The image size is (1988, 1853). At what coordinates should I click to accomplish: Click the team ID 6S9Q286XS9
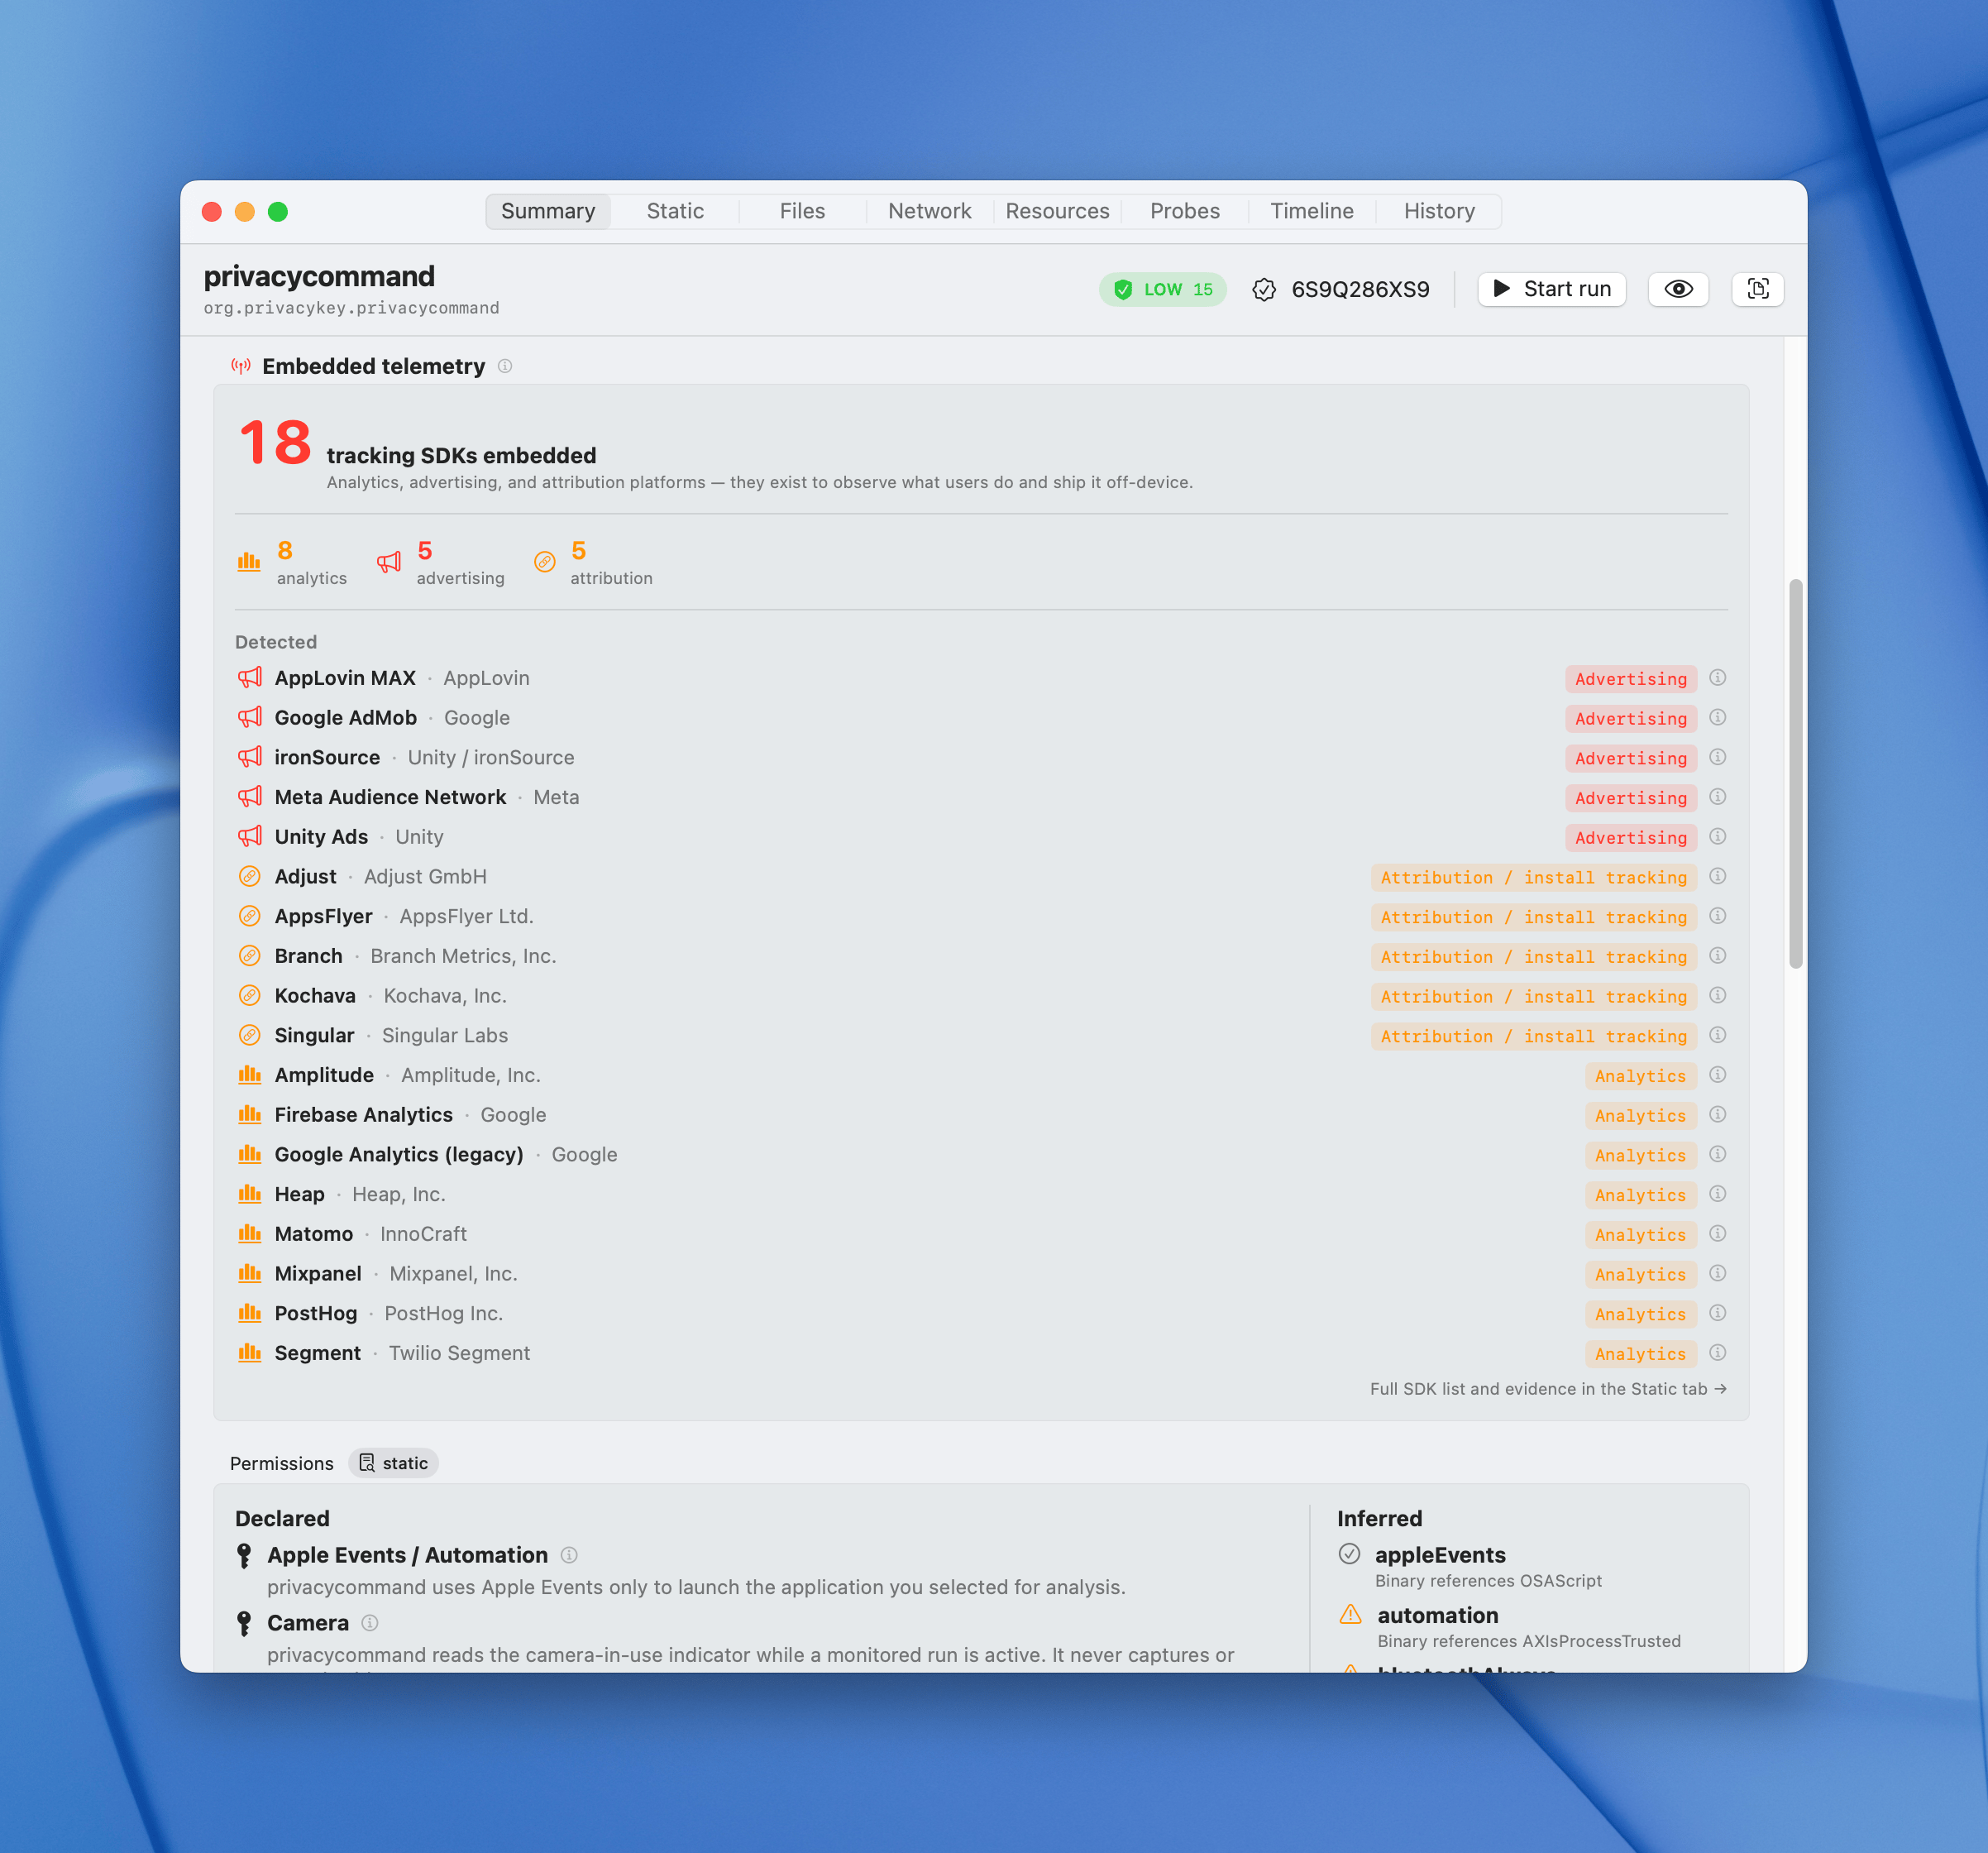[1360, 290]
